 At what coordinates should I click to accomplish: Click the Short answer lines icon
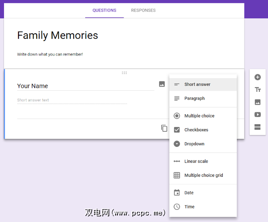point(177,84)
